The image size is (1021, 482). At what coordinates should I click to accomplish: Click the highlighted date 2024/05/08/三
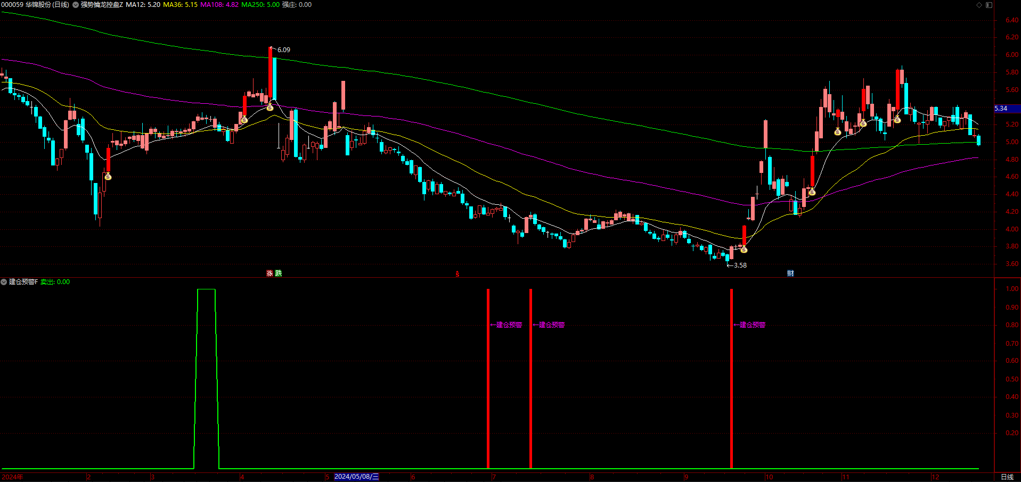[356, 477]
